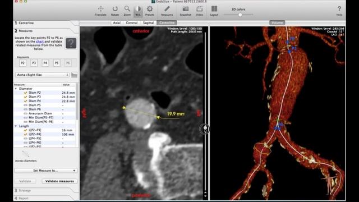The image size is (359, 202).
Task: Collapse the Diameter group
Action: click(16, 89)
